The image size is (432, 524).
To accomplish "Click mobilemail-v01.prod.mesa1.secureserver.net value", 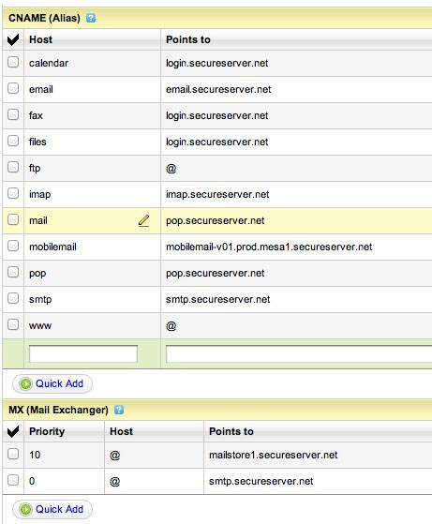I will click(269, 247).
